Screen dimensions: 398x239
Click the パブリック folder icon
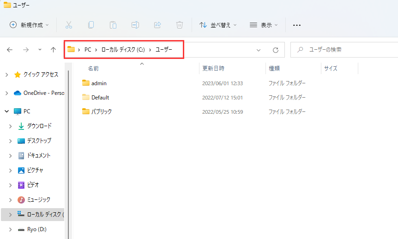(x=86, y=111)
